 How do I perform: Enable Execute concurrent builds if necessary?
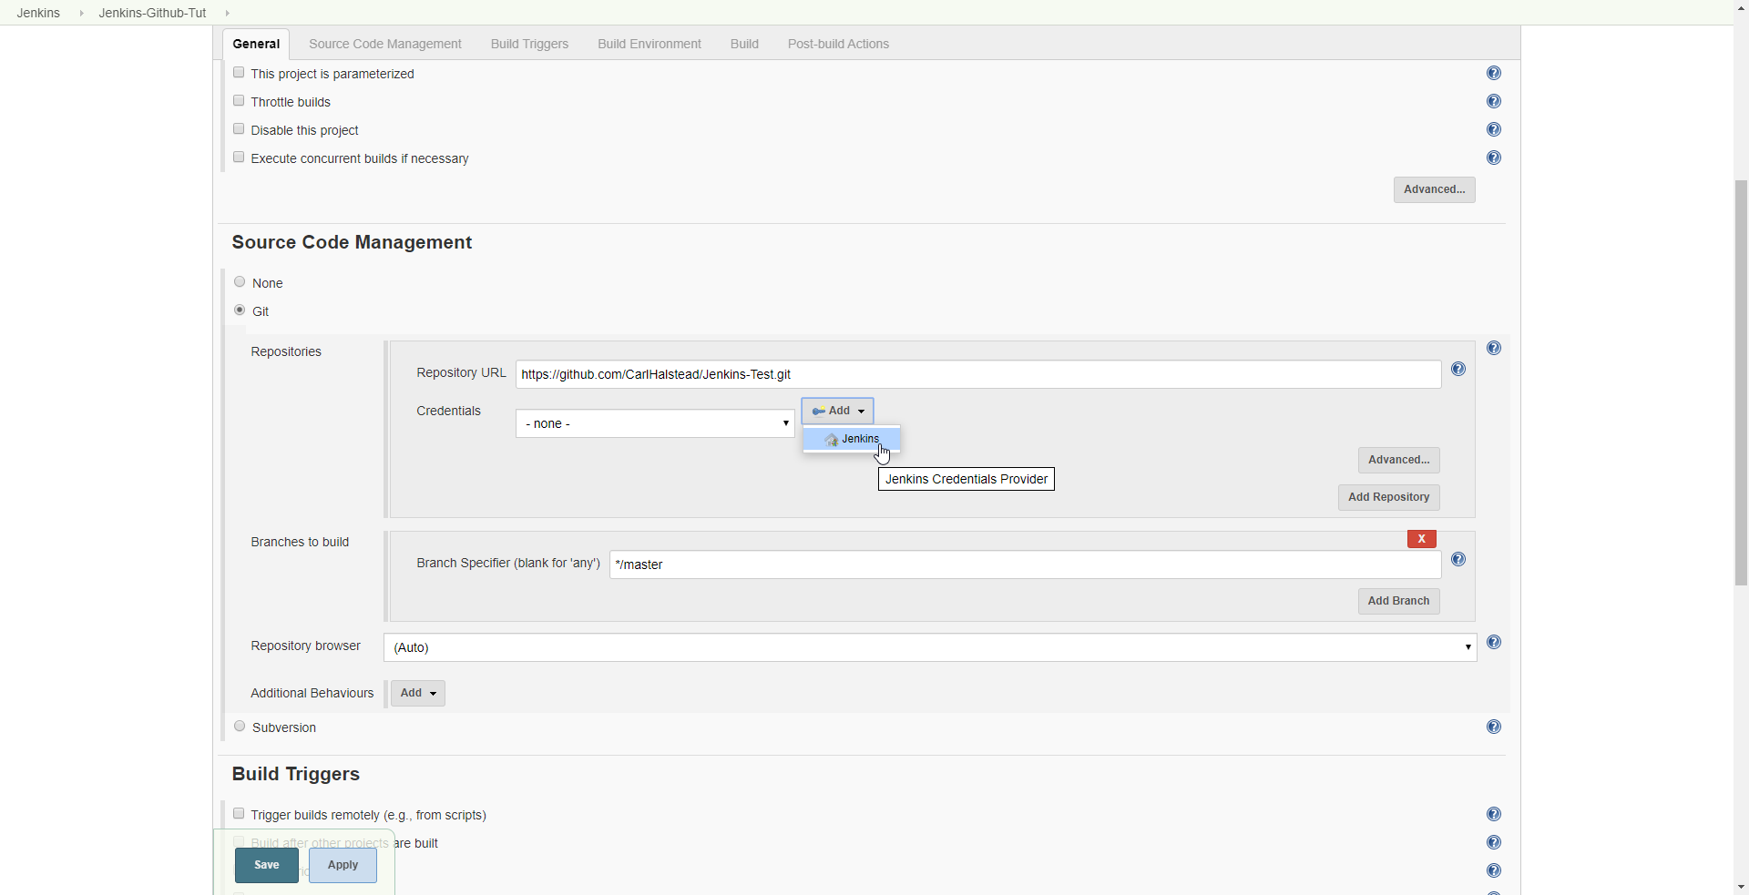(239, 157)
